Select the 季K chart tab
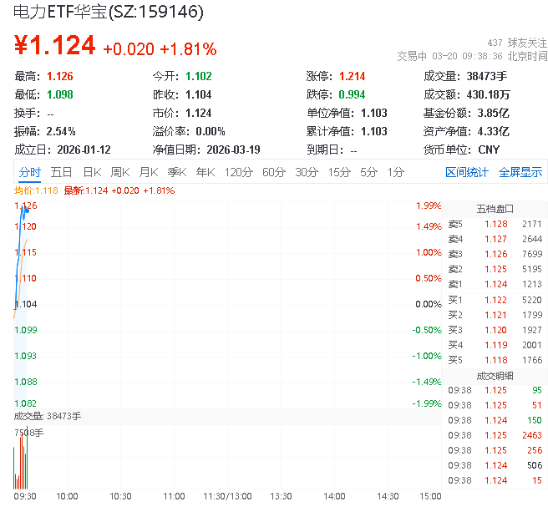Image resolution: width=548 pixels, height=512 pixels. 177,172
